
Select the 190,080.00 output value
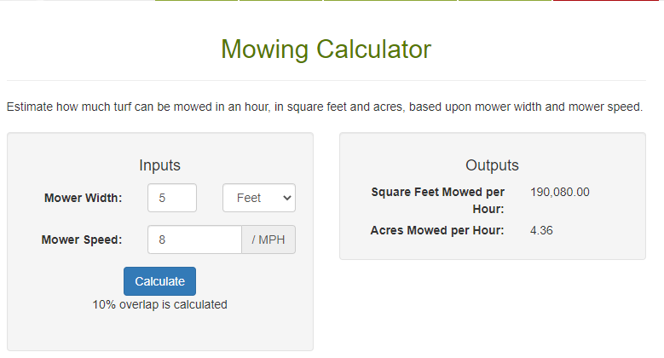pos(559,192)
